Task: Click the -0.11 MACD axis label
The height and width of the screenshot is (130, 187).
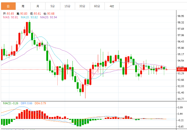Action: point(180,120)
